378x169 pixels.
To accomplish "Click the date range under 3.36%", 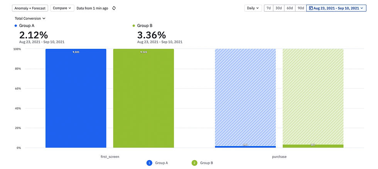I will [x=160, y=42].
